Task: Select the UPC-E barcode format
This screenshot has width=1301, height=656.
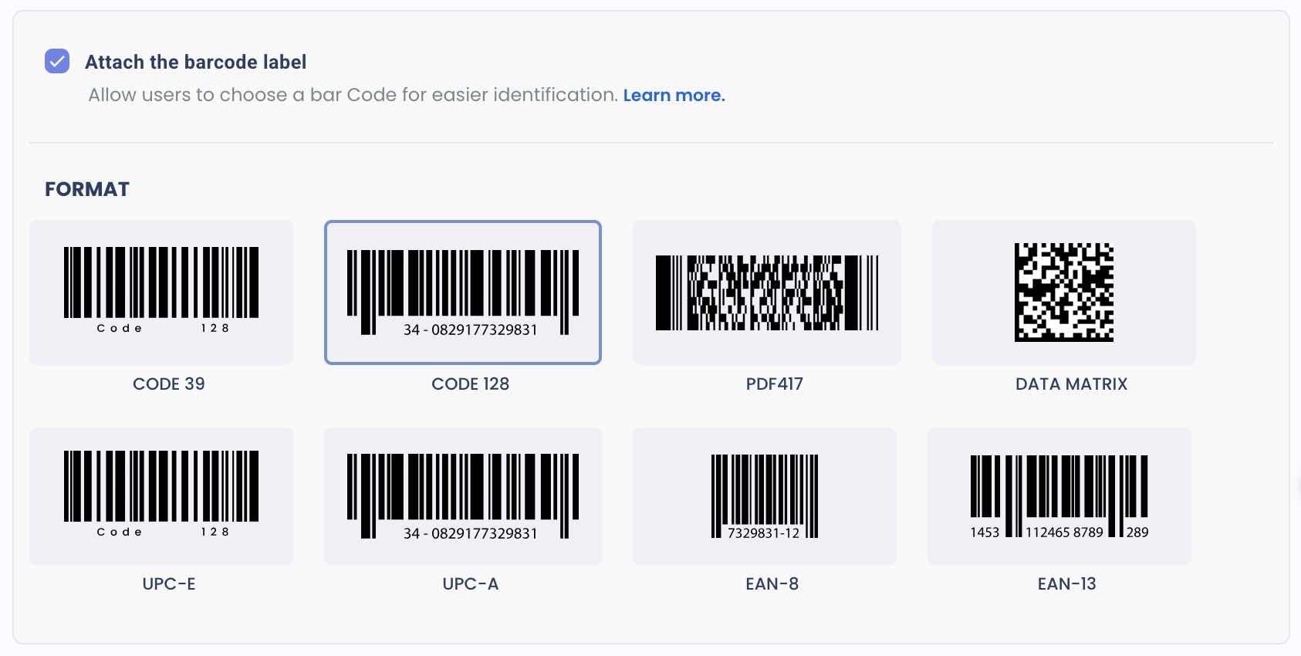Action: (x=161, y=495)
